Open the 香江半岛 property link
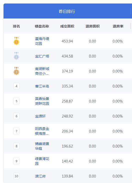 point(42,86)
